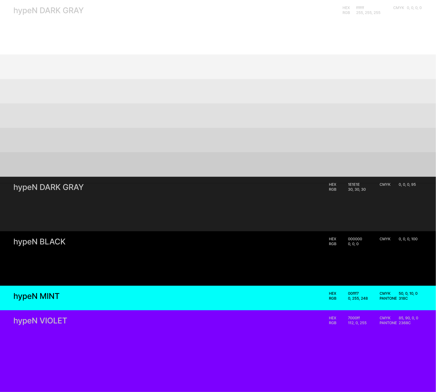Select the white color band with hex ffffff
The image size is (436, 392).
pos(218,27)
